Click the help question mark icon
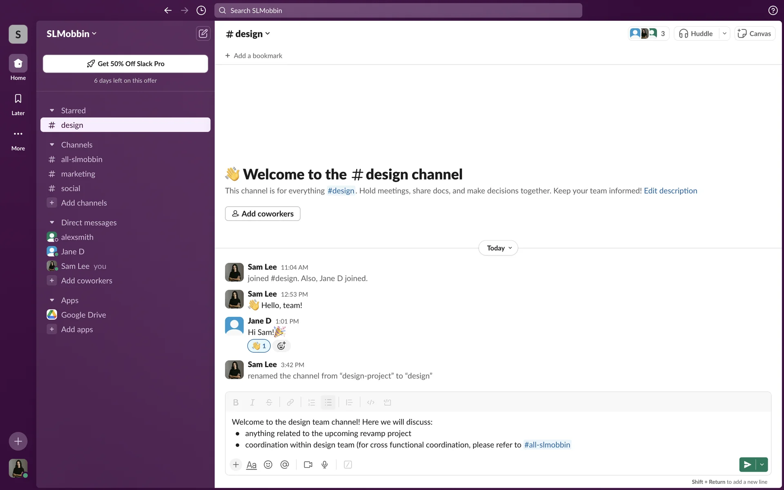This screenshot has height=490, width=784. (773, 11)
